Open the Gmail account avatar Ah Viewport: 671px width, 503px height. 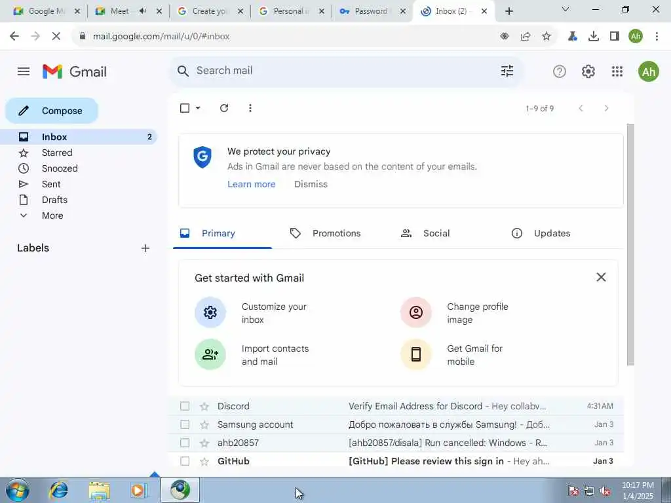[648, 71]
